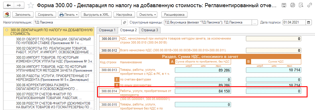Click column B cell for по счетам-фактурам
Image resolution: width=315 pixels, height=110 pixels.
click(x=274, y=80)
